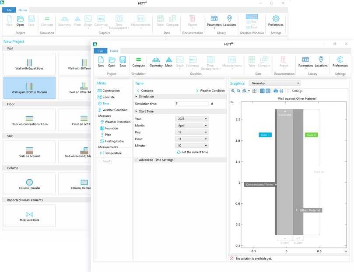Screen dimensions: 354x272
Task: Open the Locations library
Action: pos(321,61)
